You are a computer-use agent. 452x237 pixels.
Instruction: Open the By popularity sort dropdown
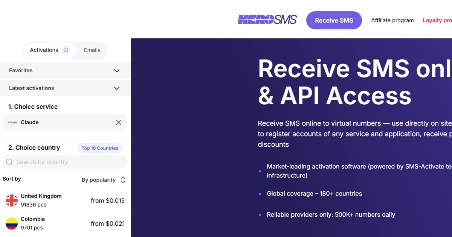pyautogui.click(x=104, y=180)
